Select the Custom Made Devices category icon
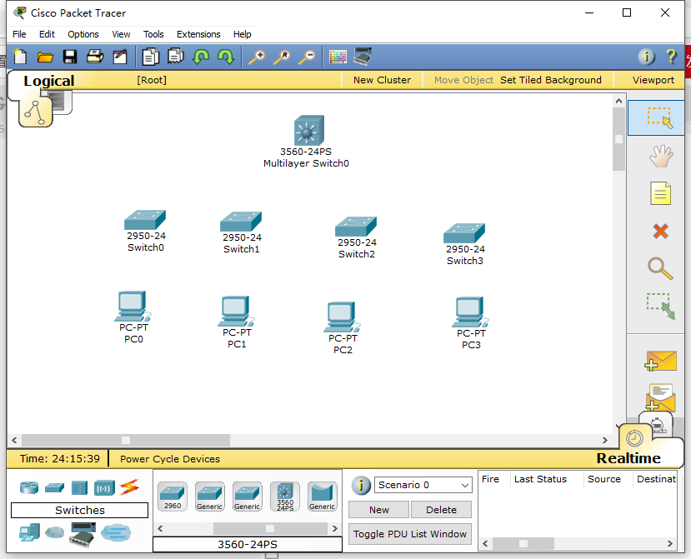The image size is (691, 559). (83, 534)
